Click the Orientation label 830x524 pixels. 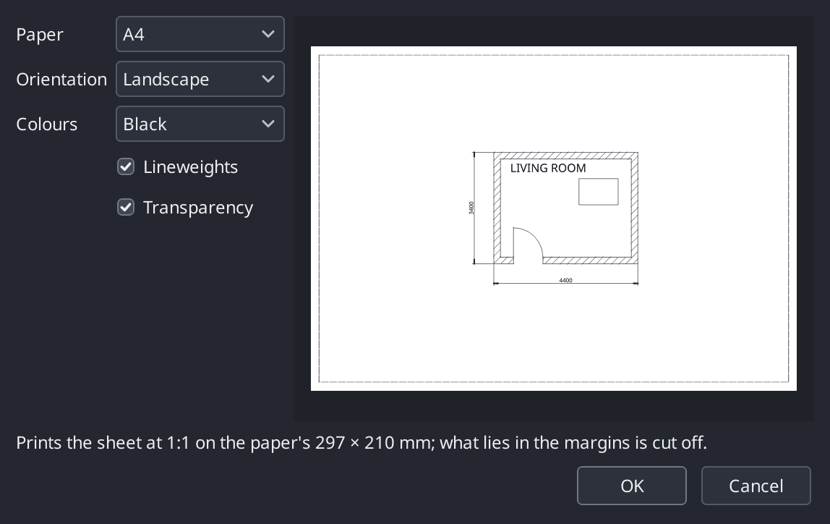click(x=61, y=79)
